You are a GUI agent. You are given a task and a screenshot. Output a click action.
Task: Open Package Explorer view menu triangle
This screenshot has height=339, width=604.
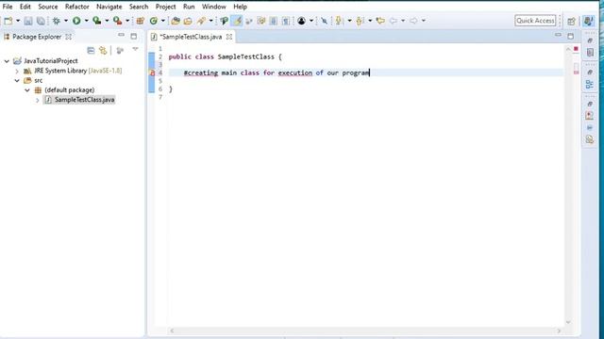pyautogui.click(x=135, y=49)
